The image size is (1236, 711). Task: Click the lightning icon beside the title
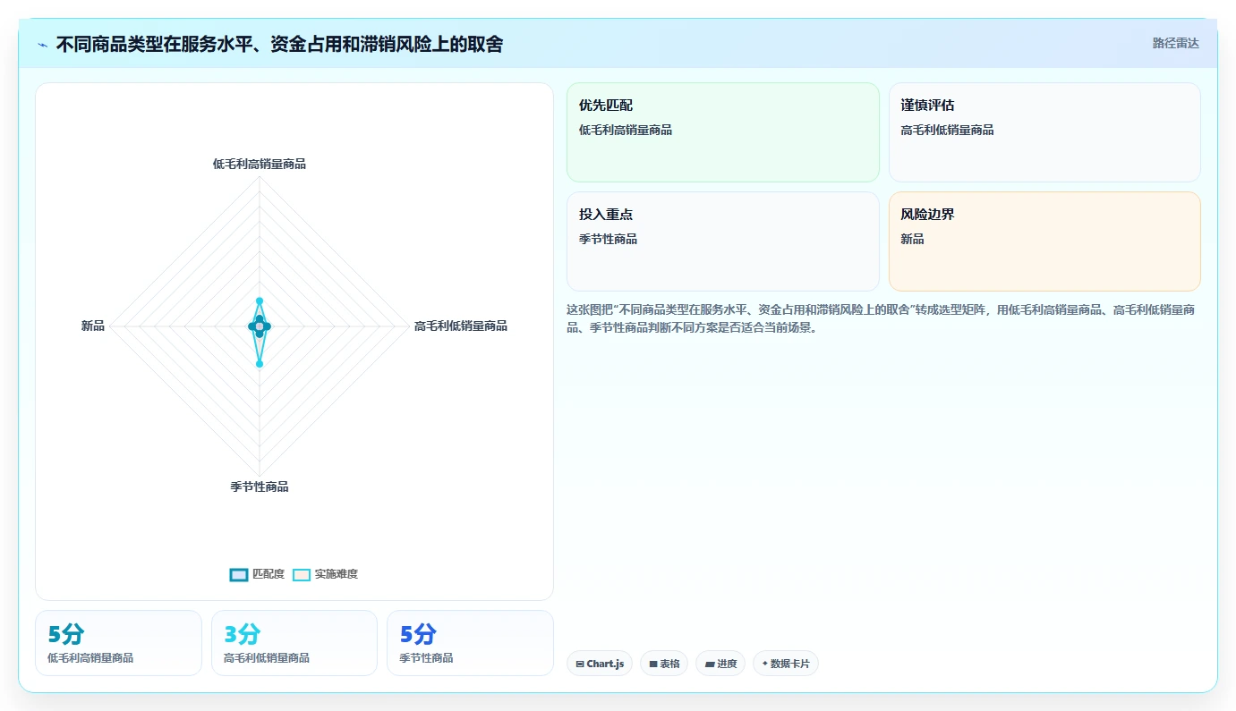43,45
